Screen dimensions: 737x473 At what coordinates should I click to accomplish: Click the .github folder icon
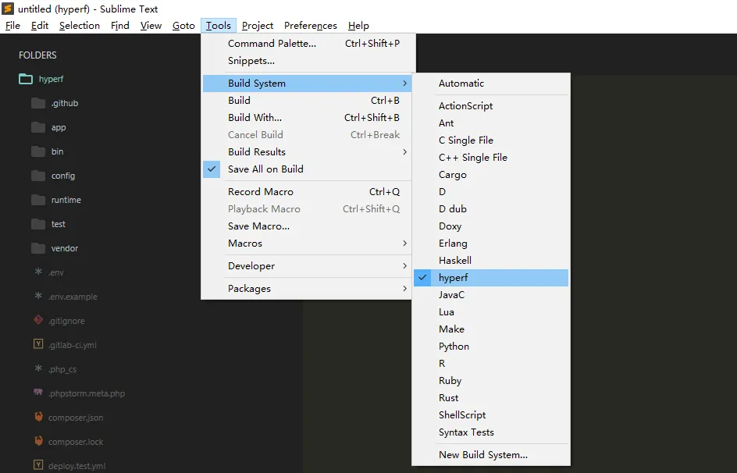[x=38, y=103]
